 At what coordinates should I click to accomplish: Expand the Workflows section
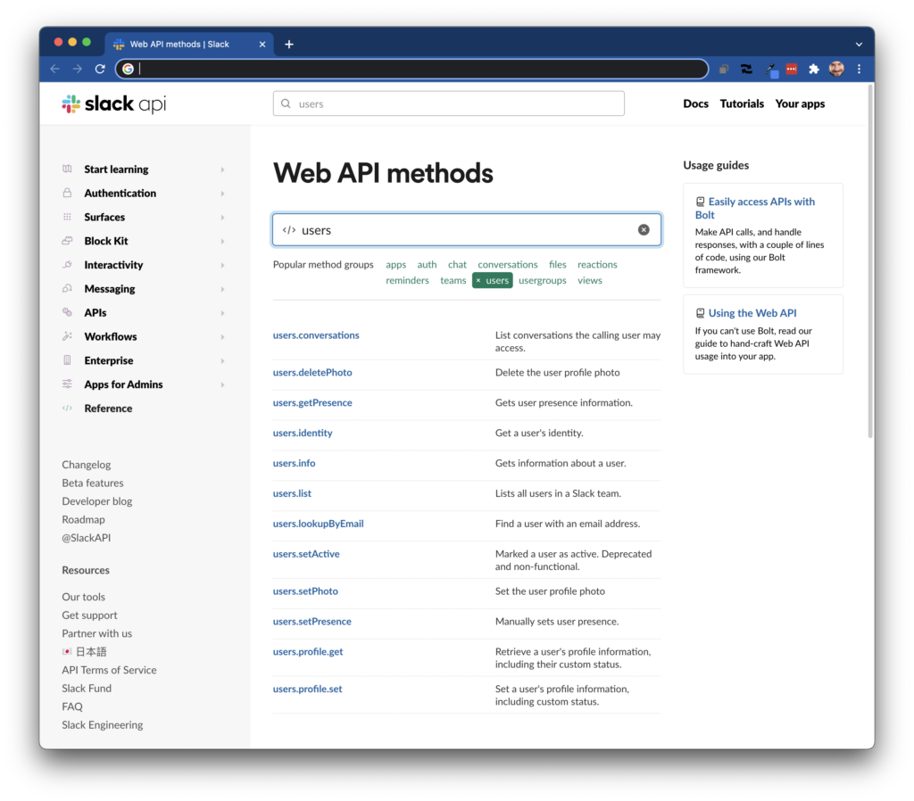[x=222, y=336]
